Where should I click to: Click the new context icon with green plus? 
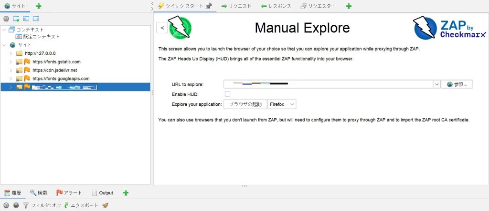(x=16, y=19)
